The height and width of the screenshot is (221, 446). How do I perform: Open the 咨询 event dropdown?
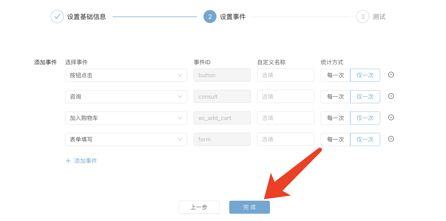[126, 97]
